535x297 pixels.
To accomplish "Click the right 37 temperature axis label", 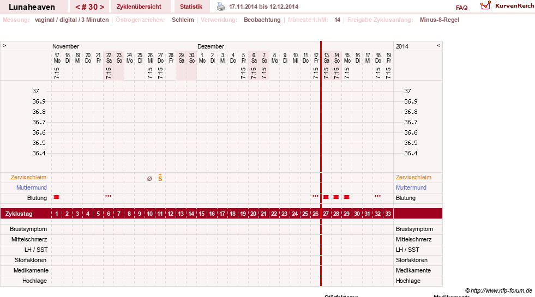I will tap(408, 91).
